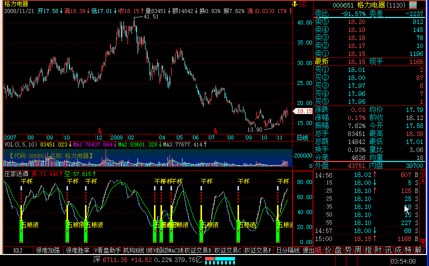The image size is (429, 266).
Task: Select the 成 tab in the side panel
Action: tap(398, 250)
